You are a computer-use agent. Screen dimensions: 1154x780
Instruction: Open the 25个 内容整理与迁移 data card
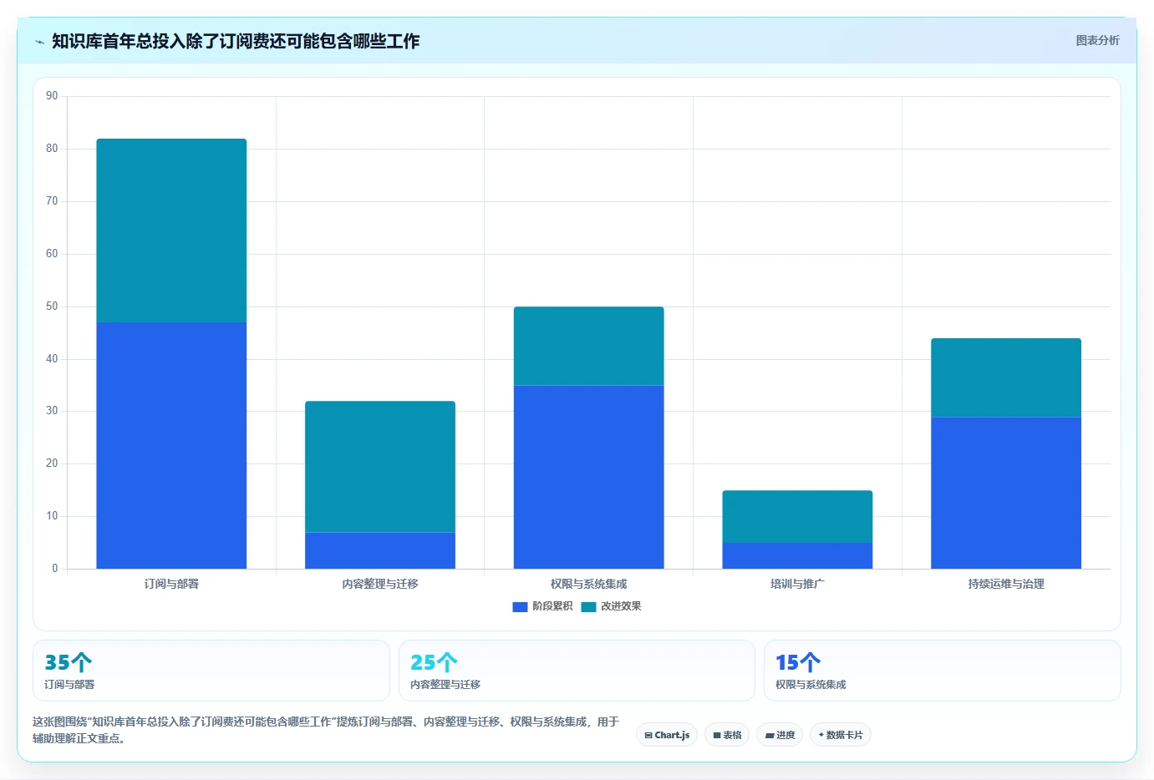(x=577, y=671)
